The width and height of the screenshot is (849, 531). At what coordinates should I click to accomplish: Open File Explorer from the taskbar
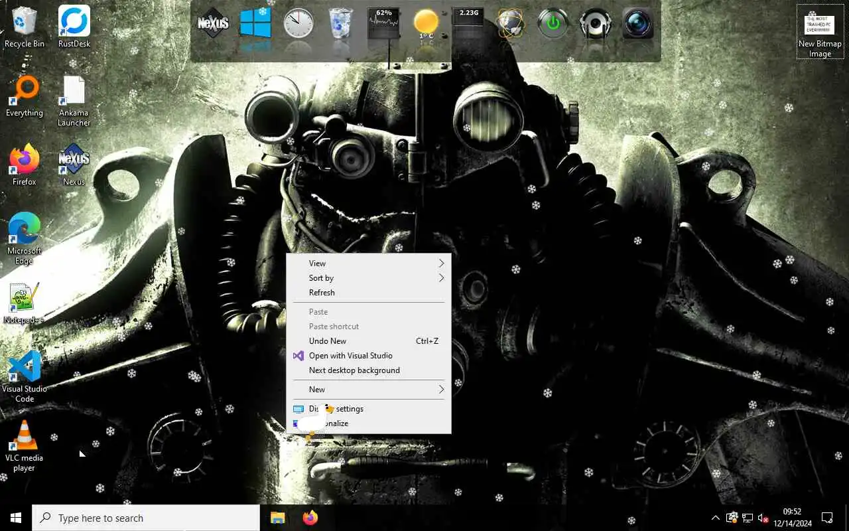pyautogui.click(x=277, y=518)
